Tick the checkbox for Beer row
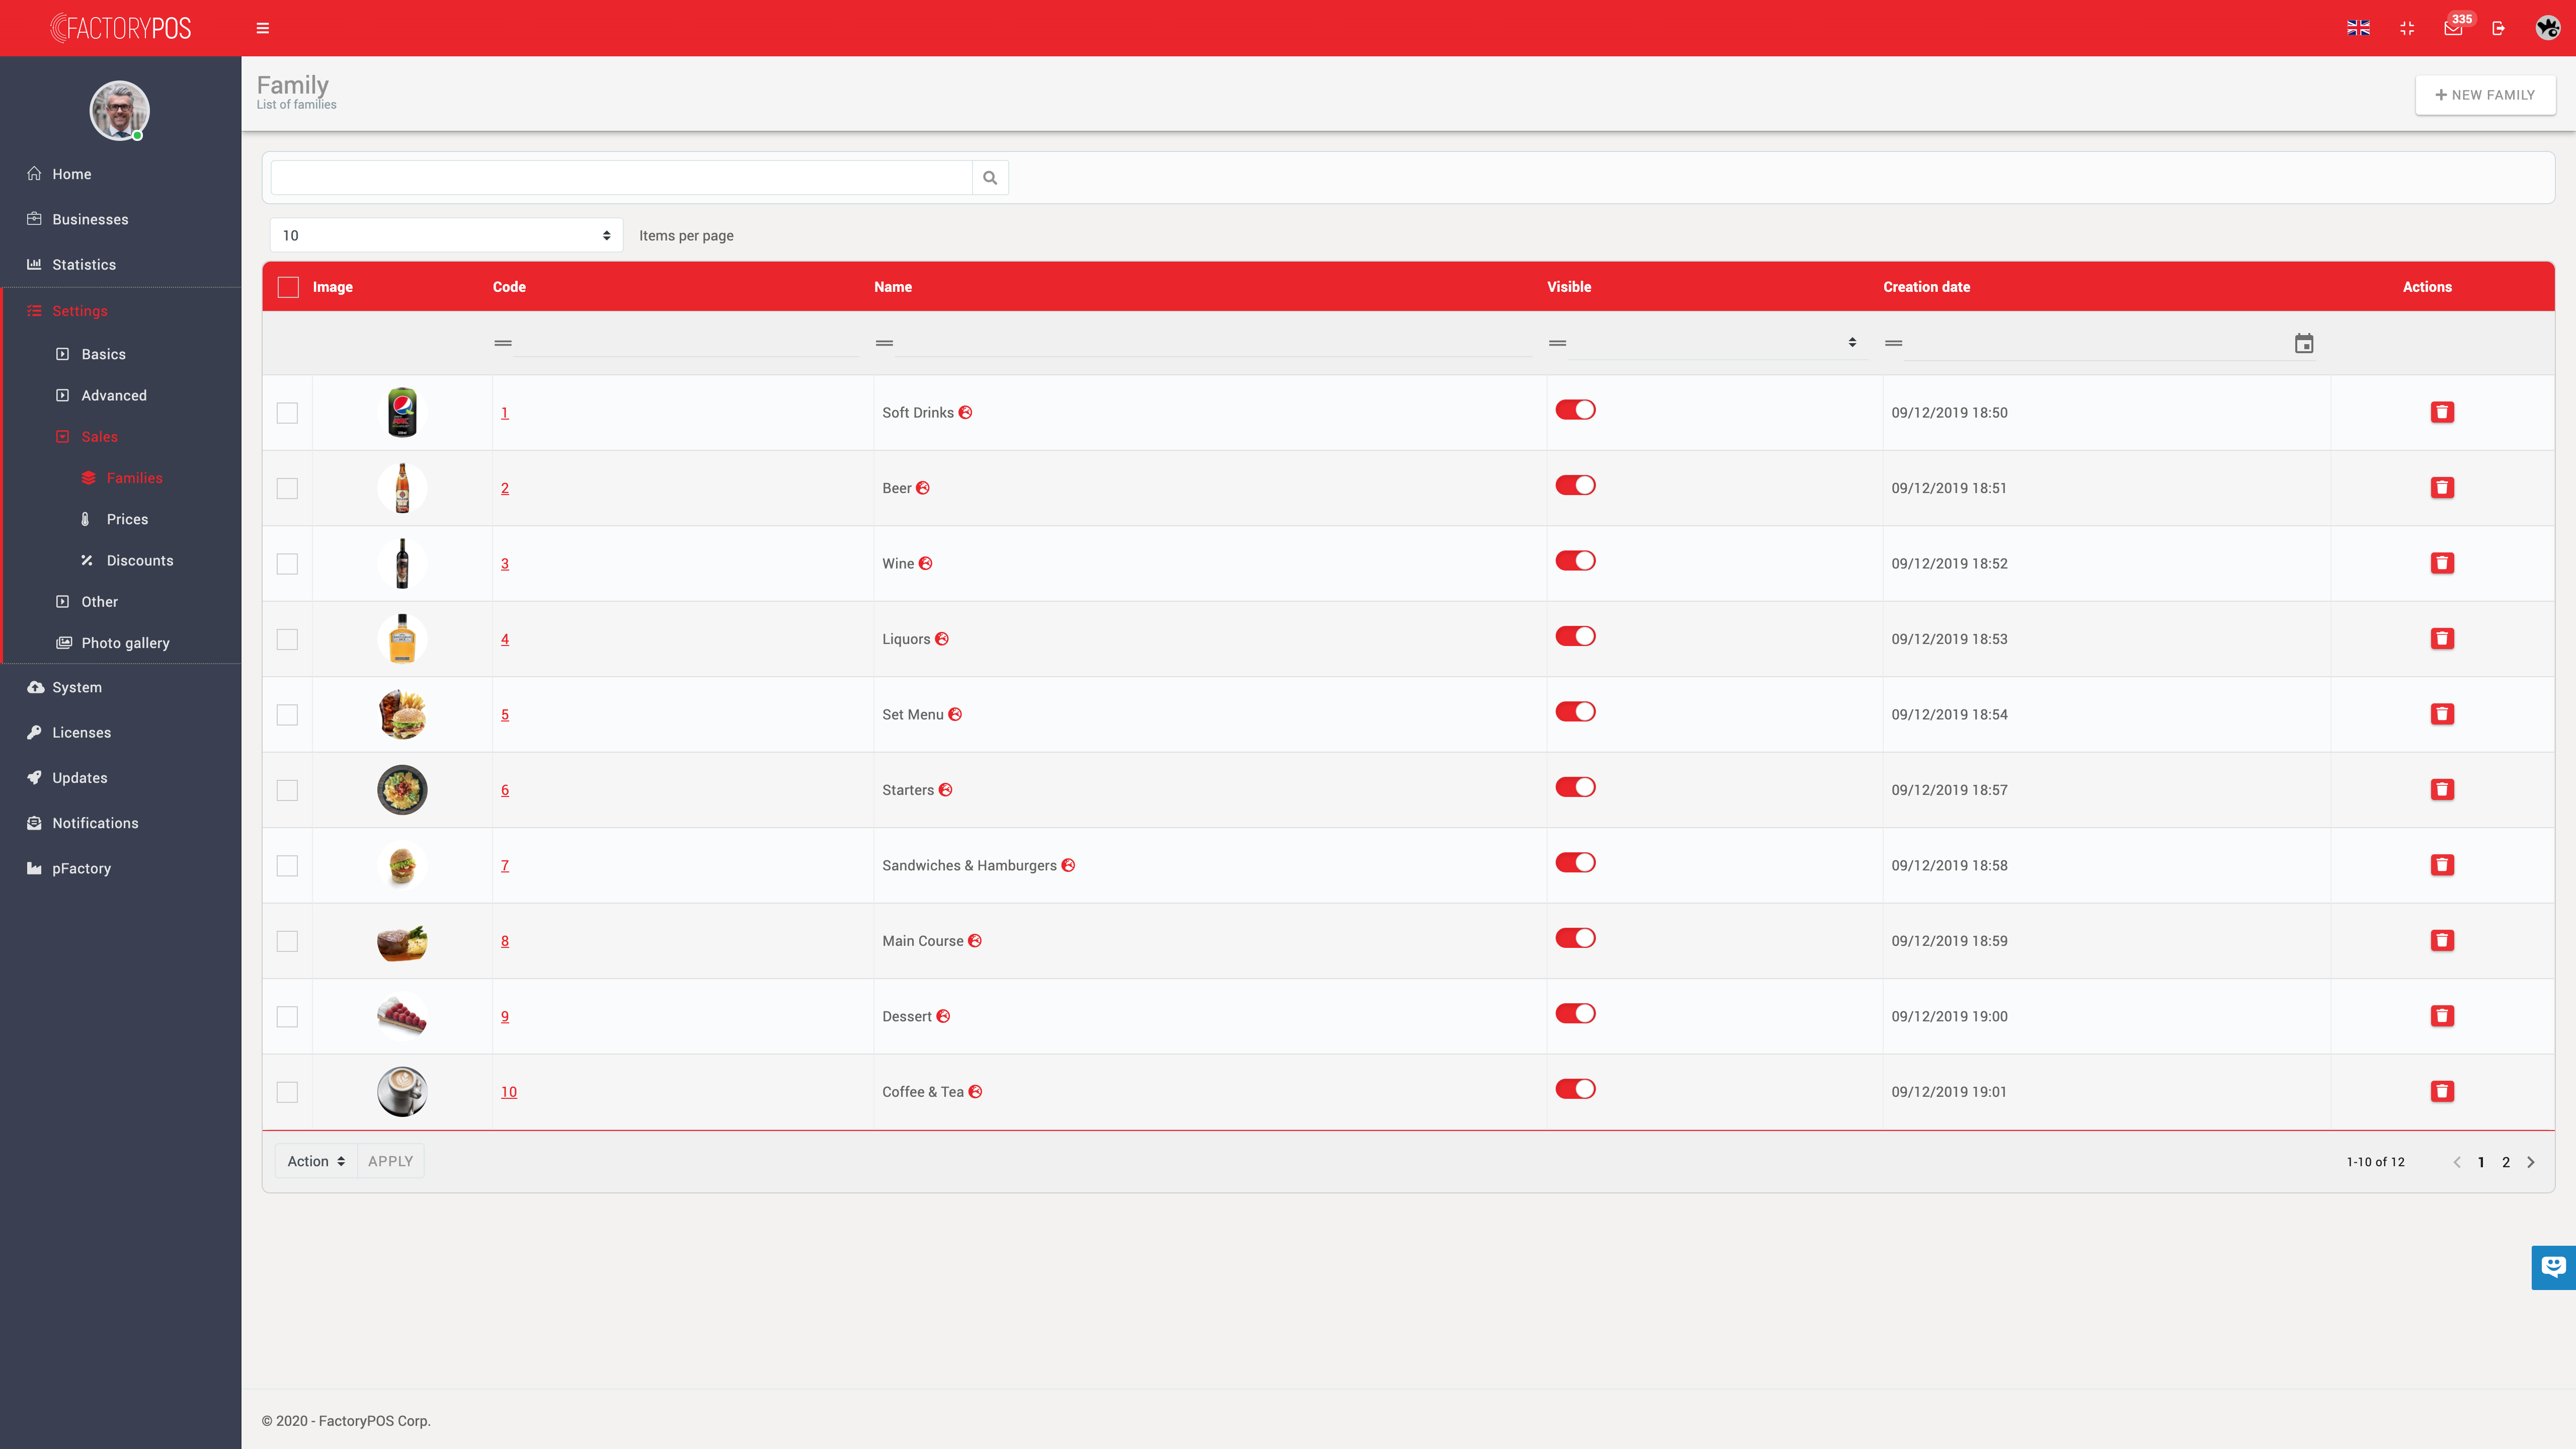This screenshot has height=1449, width=2576. click(287, 488)
